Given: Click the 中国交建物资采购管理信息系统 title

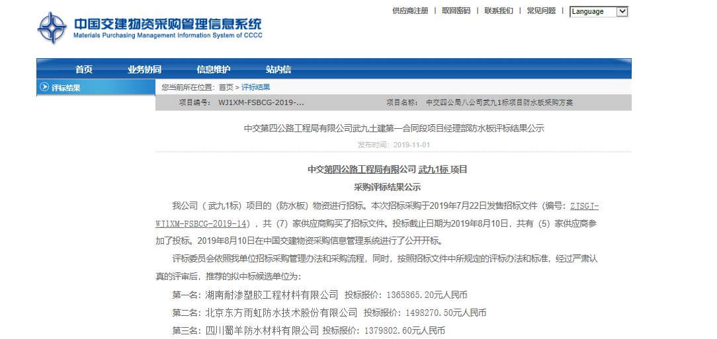Looking at the screenshot, I should coord(168,23).
